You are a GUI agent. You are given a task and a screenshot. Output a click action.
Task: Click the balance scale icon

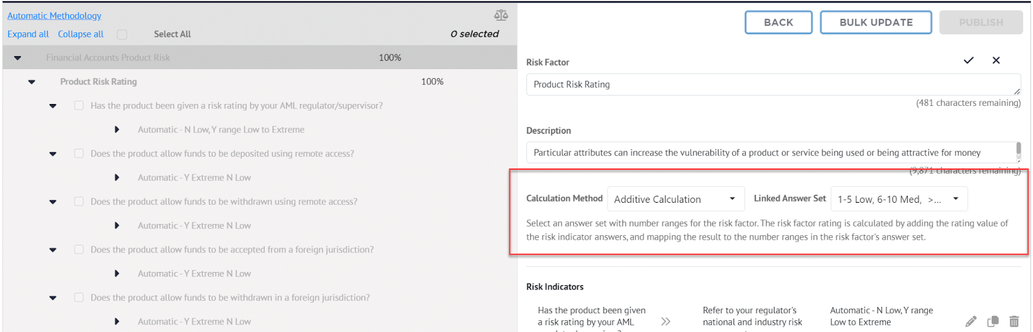coord(501,15)
